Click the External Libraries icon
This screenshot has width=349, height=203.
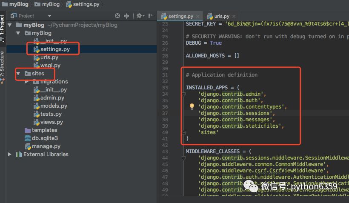click(x=19, y=154)
